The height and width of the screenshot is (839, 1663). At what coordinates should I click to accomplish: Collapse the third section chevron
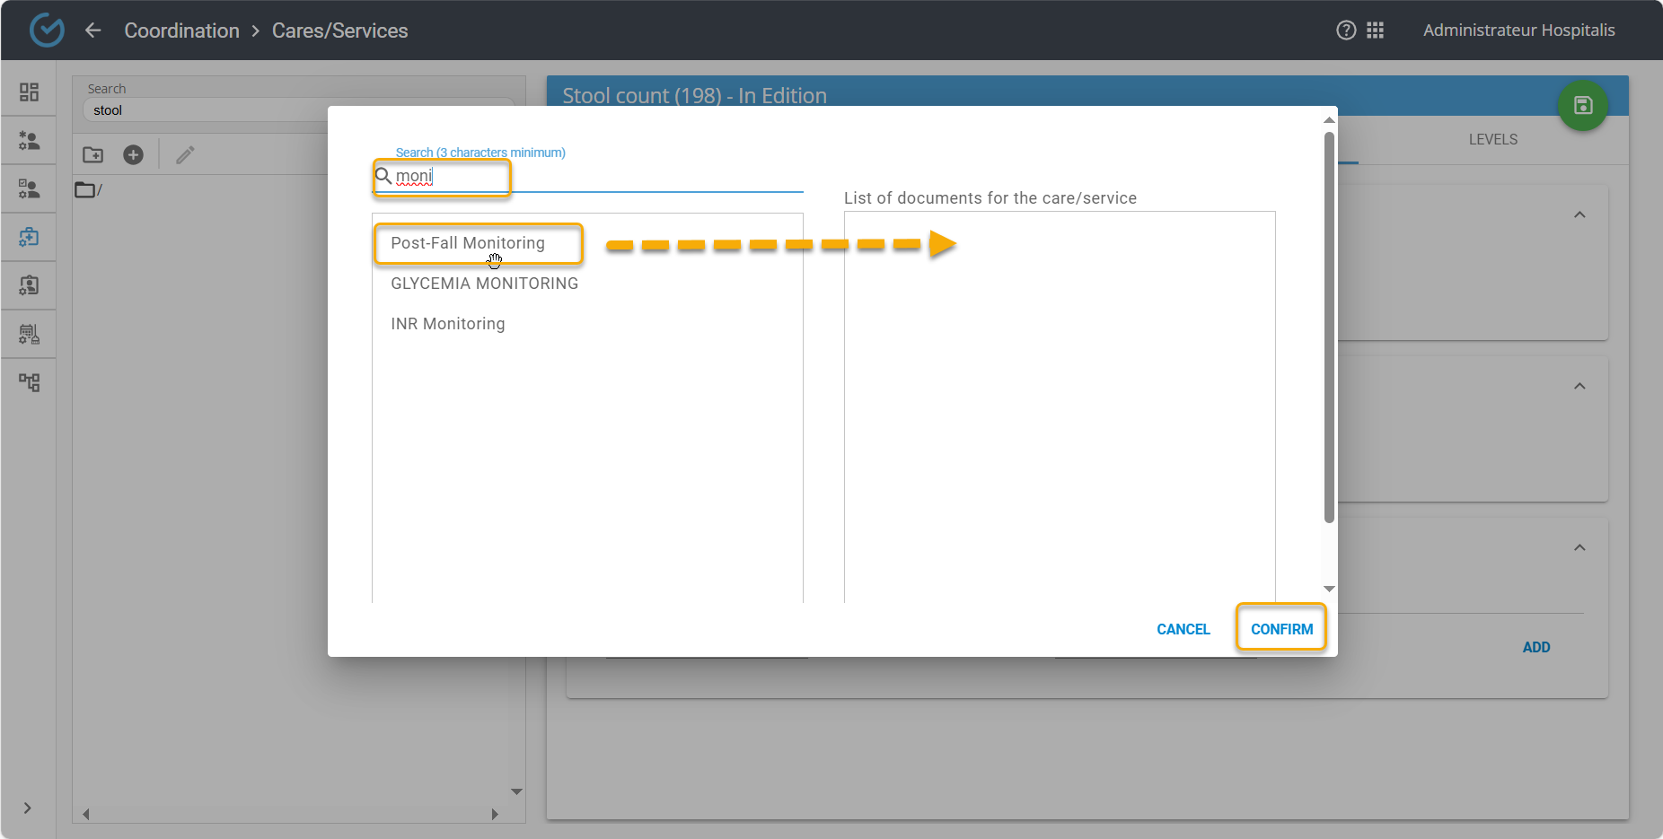click(x=1579, y=548)
